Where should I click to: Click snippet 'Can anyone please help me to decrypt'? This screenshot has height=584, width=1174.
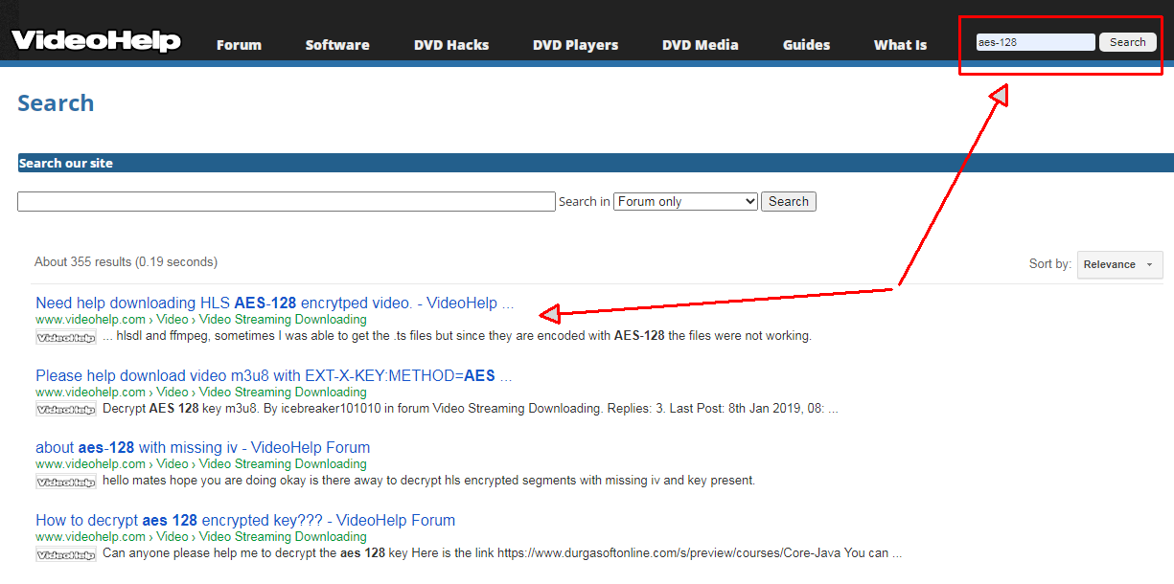[x=502, y=554]
